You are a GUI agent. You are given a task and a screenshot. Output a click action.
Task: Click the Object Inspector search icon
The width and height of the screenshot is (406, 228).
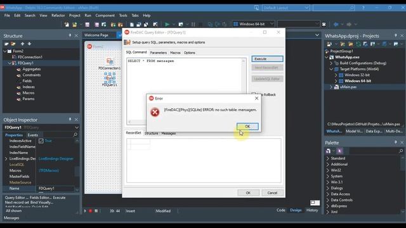tap(75, 135)
